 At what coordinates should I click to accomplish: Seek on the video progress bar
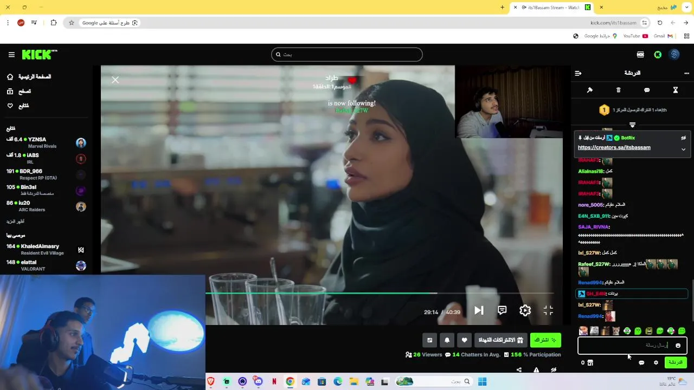pyautogui.click(x=380, y=294)
